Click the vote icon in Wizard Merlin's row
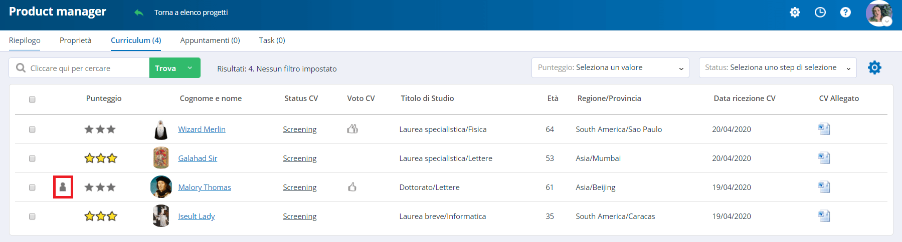Viewport: 902px width, 242px height. (352, 129)
